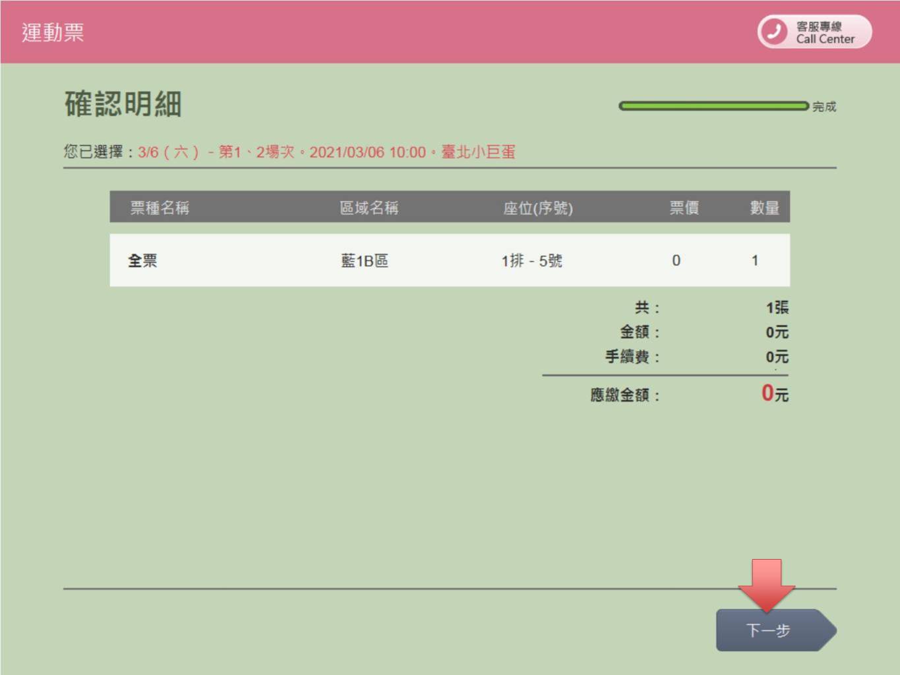Select the 區域名稱 column header

(x=369, y=208)
